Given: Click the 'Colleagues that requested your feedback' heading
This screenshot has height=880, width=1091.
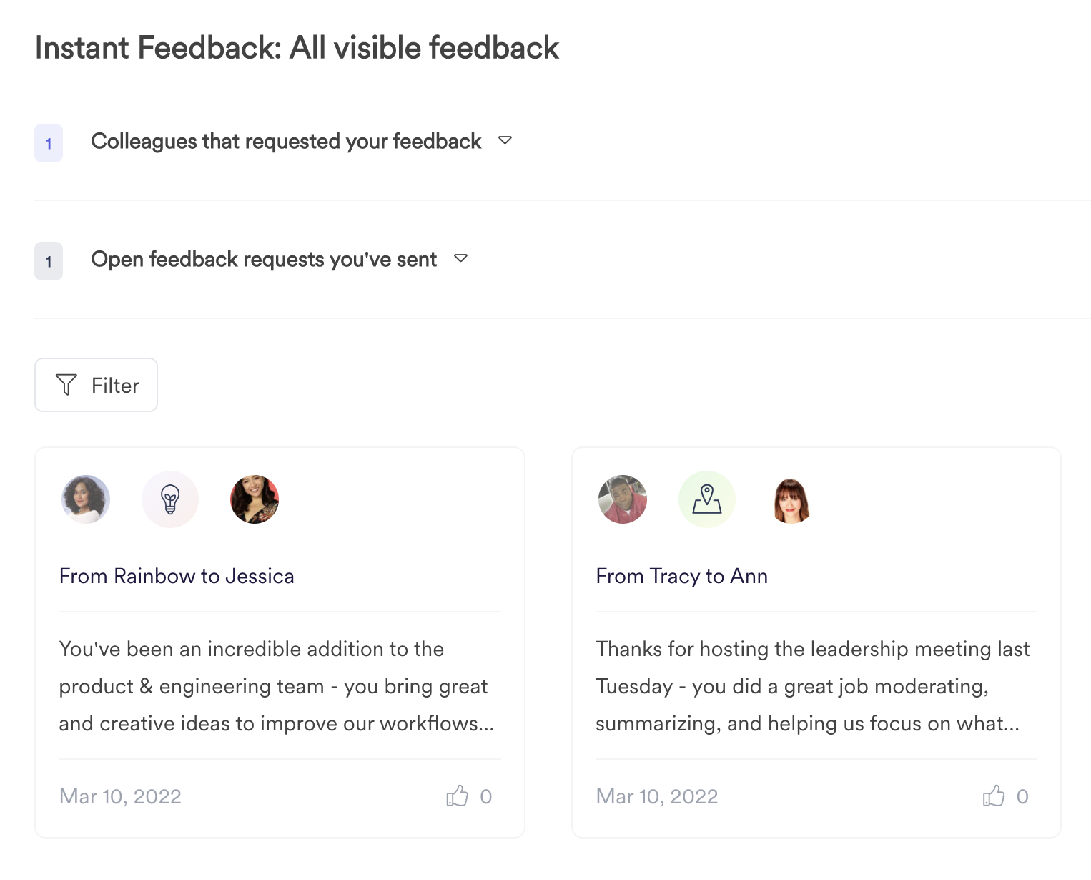Looking at the screenshot, I should point(286,142).
